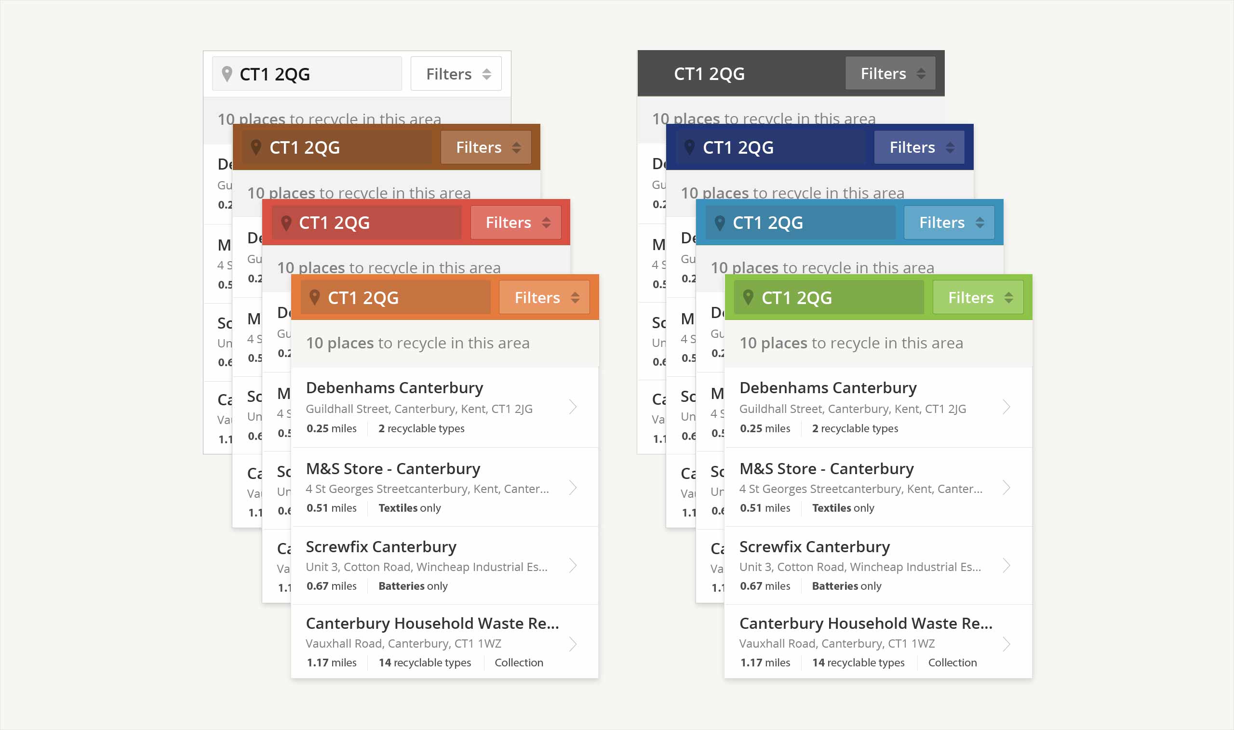Screen dimensions: 1234x730
Task: Open Household Waste chevron in green panel
Action: tap(1006, 644)
